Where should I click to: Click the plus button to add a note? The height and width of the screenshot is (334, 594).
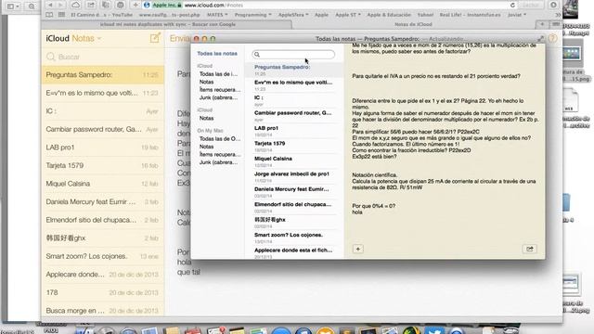[x=358, y=249]
